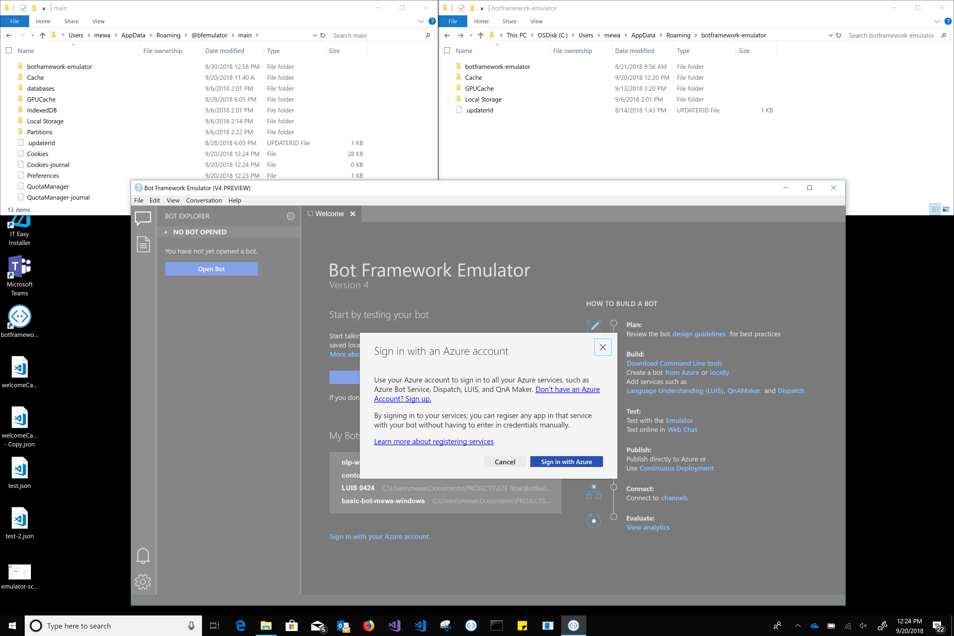Refresh the botframework-emulator folder view
The width and height of the screenshot is (954, 636).
[839, 35]
